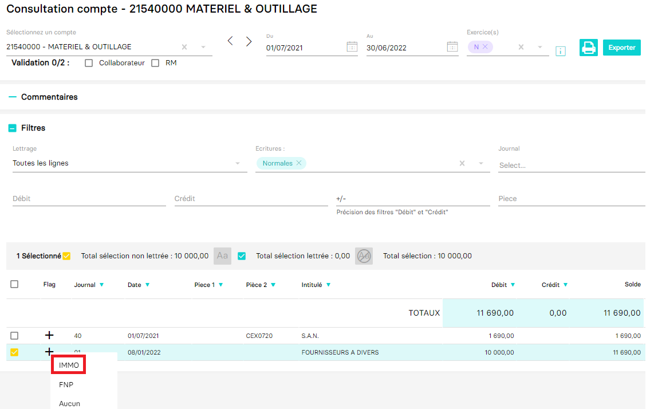Image resolution: width=658 pixels, height=409 pixels.
Task: Sort by Intitulé column arrow
Action: coord(328,285)
